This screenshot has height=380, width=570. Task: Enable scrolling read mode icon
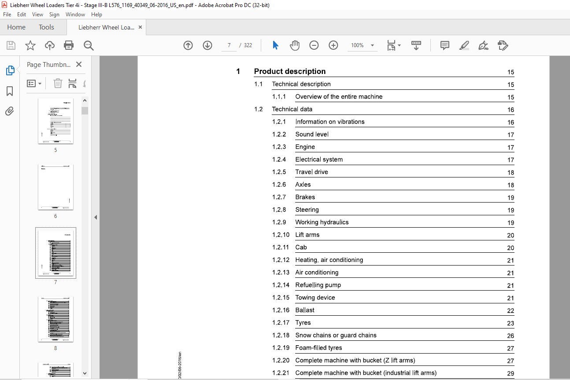[416, 45]
